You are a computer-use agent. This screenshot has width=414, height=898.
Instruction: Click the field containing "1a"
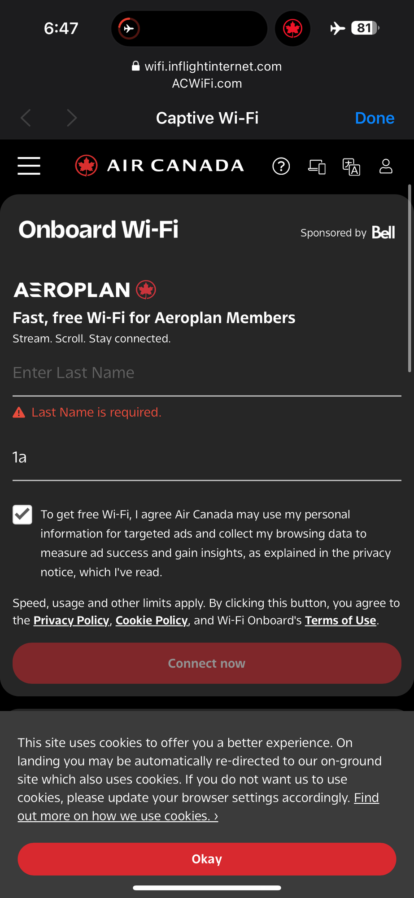[206, 458]
